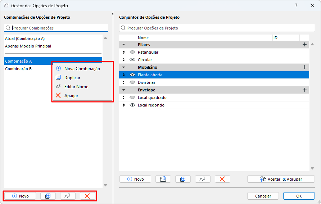Focus the Procurar Opções de Projeto field
Image resolution: width=321 pixels, height=204 pixels.
coord(216,28)
